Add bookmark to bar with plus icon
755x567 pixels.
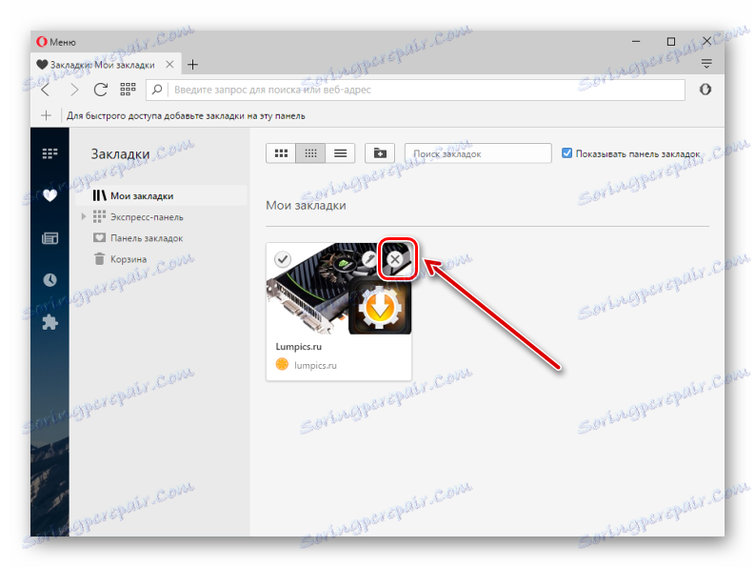pos(46,115)
